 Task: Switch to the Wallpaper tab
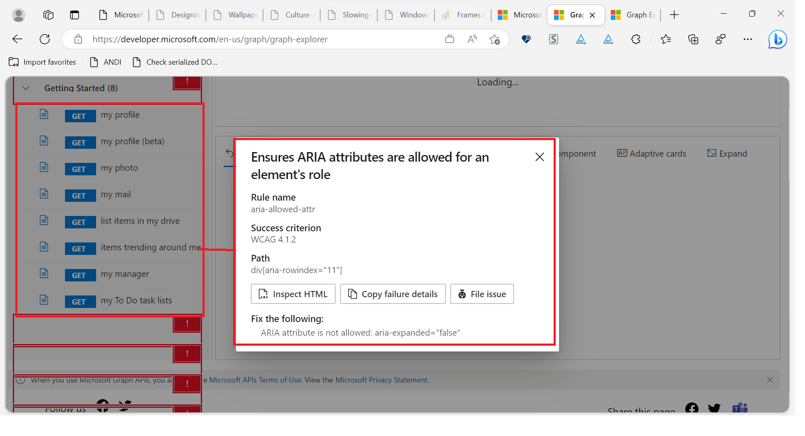(x=236, y=15)
